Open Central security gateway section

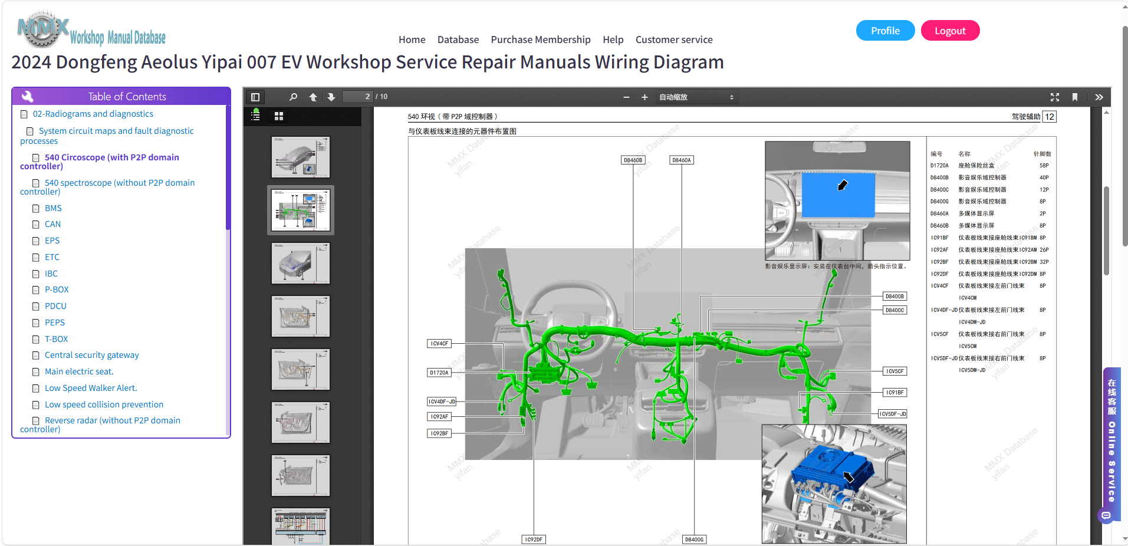click(92, 355)
